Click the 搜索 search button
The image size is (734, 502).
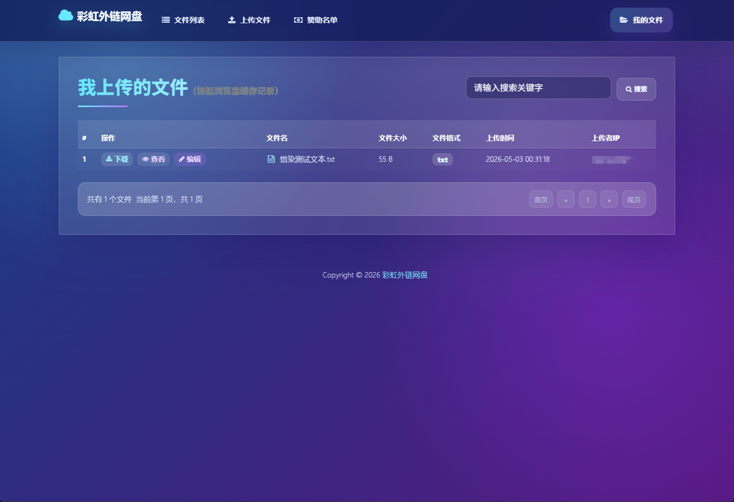pyautogui.click(x=636, y=89)
